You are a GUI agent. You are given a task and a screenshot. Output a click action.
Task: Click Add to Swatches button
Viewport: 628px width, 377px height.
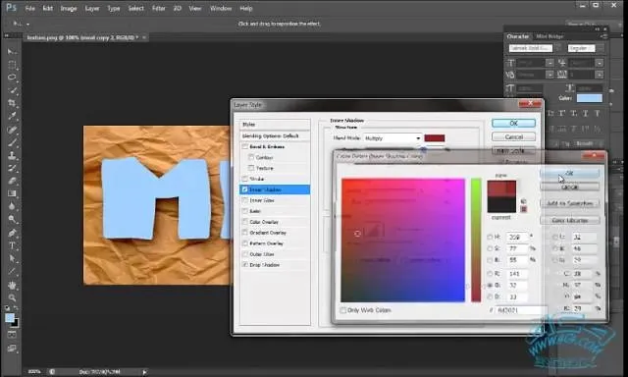pyautogui.click(x=569, y=203)
